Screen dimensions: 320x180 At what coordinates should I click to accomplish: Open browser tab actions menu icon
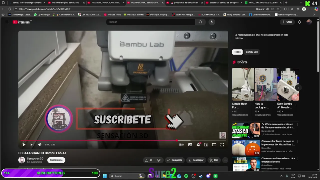(x=3, y=3)
